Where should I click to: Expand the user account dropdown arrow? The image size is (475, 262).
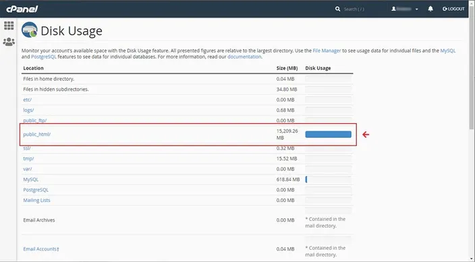(417, 9)
